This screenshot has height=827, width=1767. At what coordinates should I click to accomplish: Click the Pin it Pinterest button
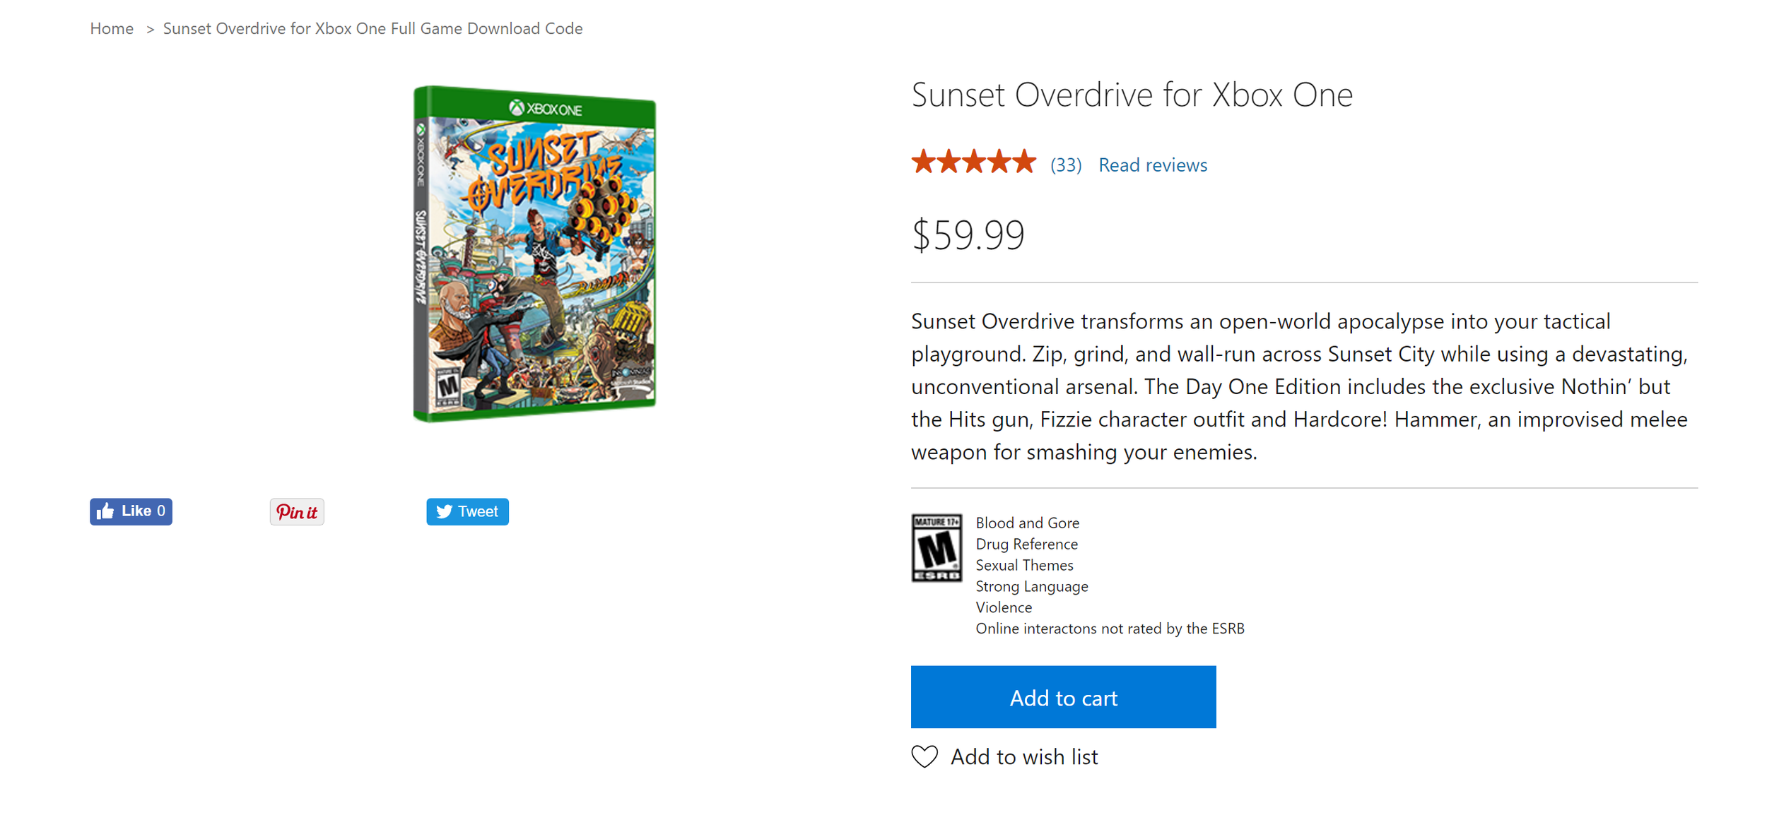(x=297, y=512)
